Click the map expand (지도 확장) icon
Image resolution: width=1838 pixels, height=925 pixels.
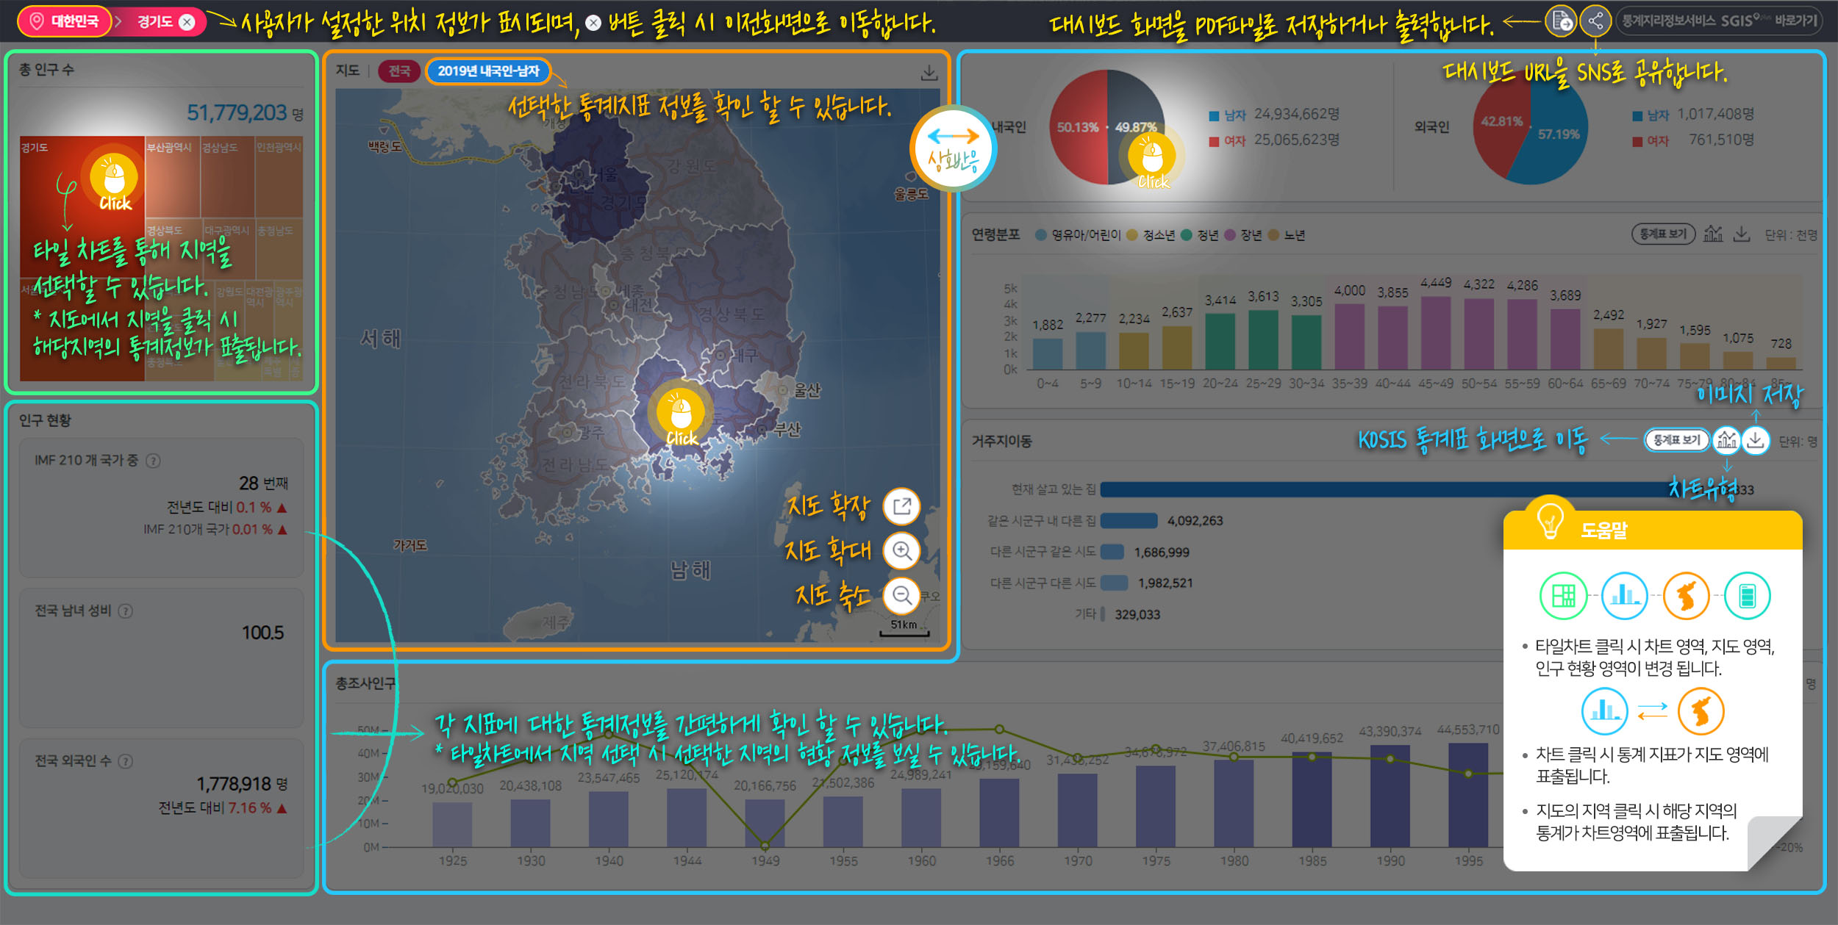tap(901, 506)
